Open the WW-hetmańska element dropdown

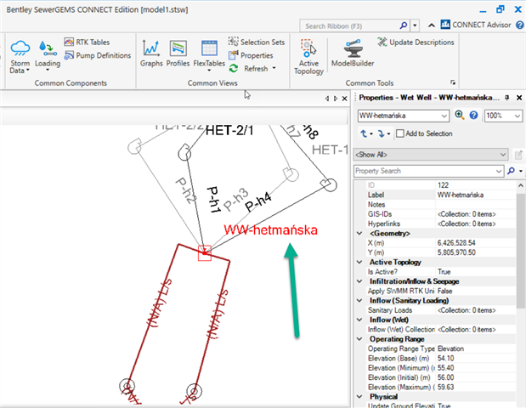[x=444, y=115]
